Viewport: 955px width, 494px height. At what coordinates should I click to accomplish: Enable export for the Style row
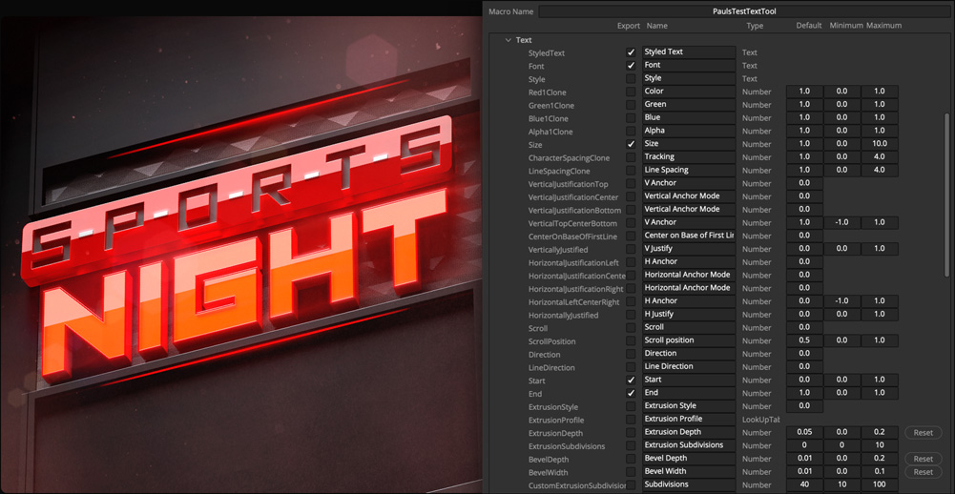pos(631,79)
